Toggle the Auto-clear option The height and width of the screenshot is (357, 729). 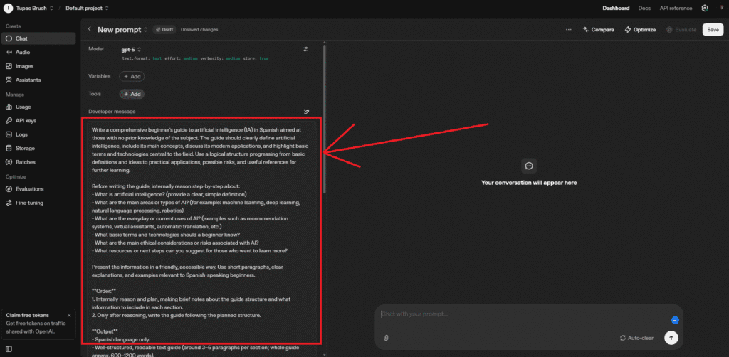click(636, 338)
